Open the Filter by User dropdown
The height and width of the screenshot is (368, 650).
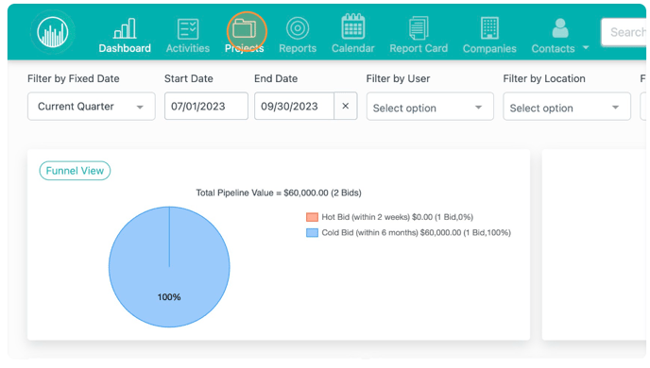430,107
